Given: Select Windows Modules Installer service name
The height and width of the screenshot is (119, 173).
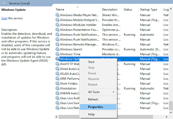Looking at the screenshot, I should pos(78,25).
